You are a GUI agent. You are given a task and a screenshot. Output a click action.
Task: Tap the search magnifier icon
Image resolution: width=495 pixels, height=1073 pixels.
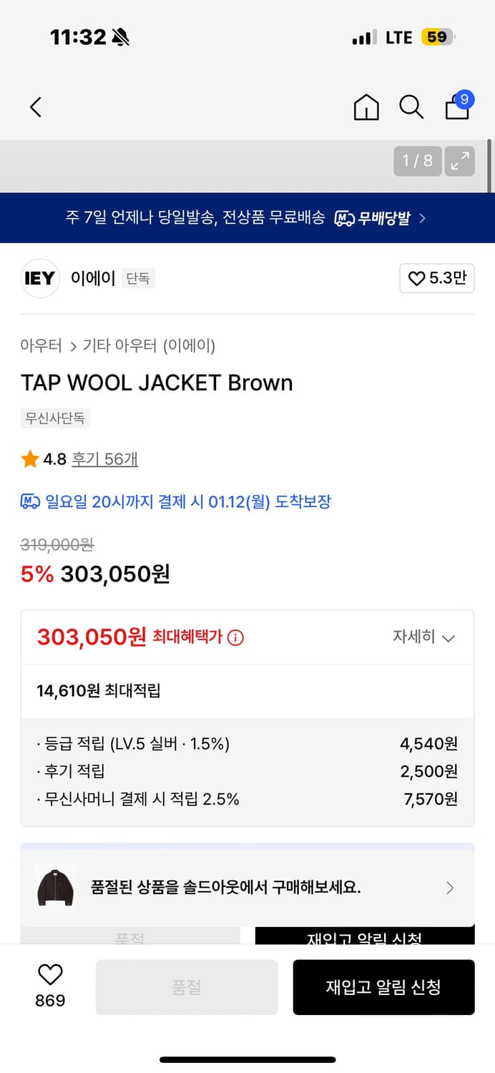(411, 107)
